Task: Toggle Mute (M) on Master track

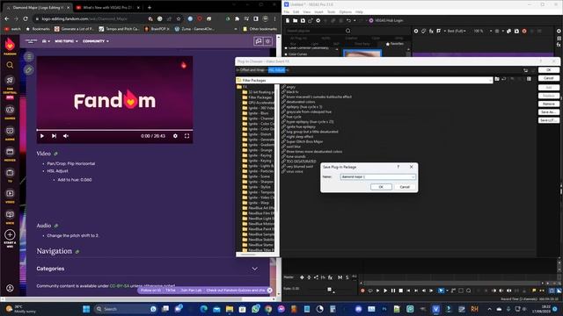Action: click(340, 277)
